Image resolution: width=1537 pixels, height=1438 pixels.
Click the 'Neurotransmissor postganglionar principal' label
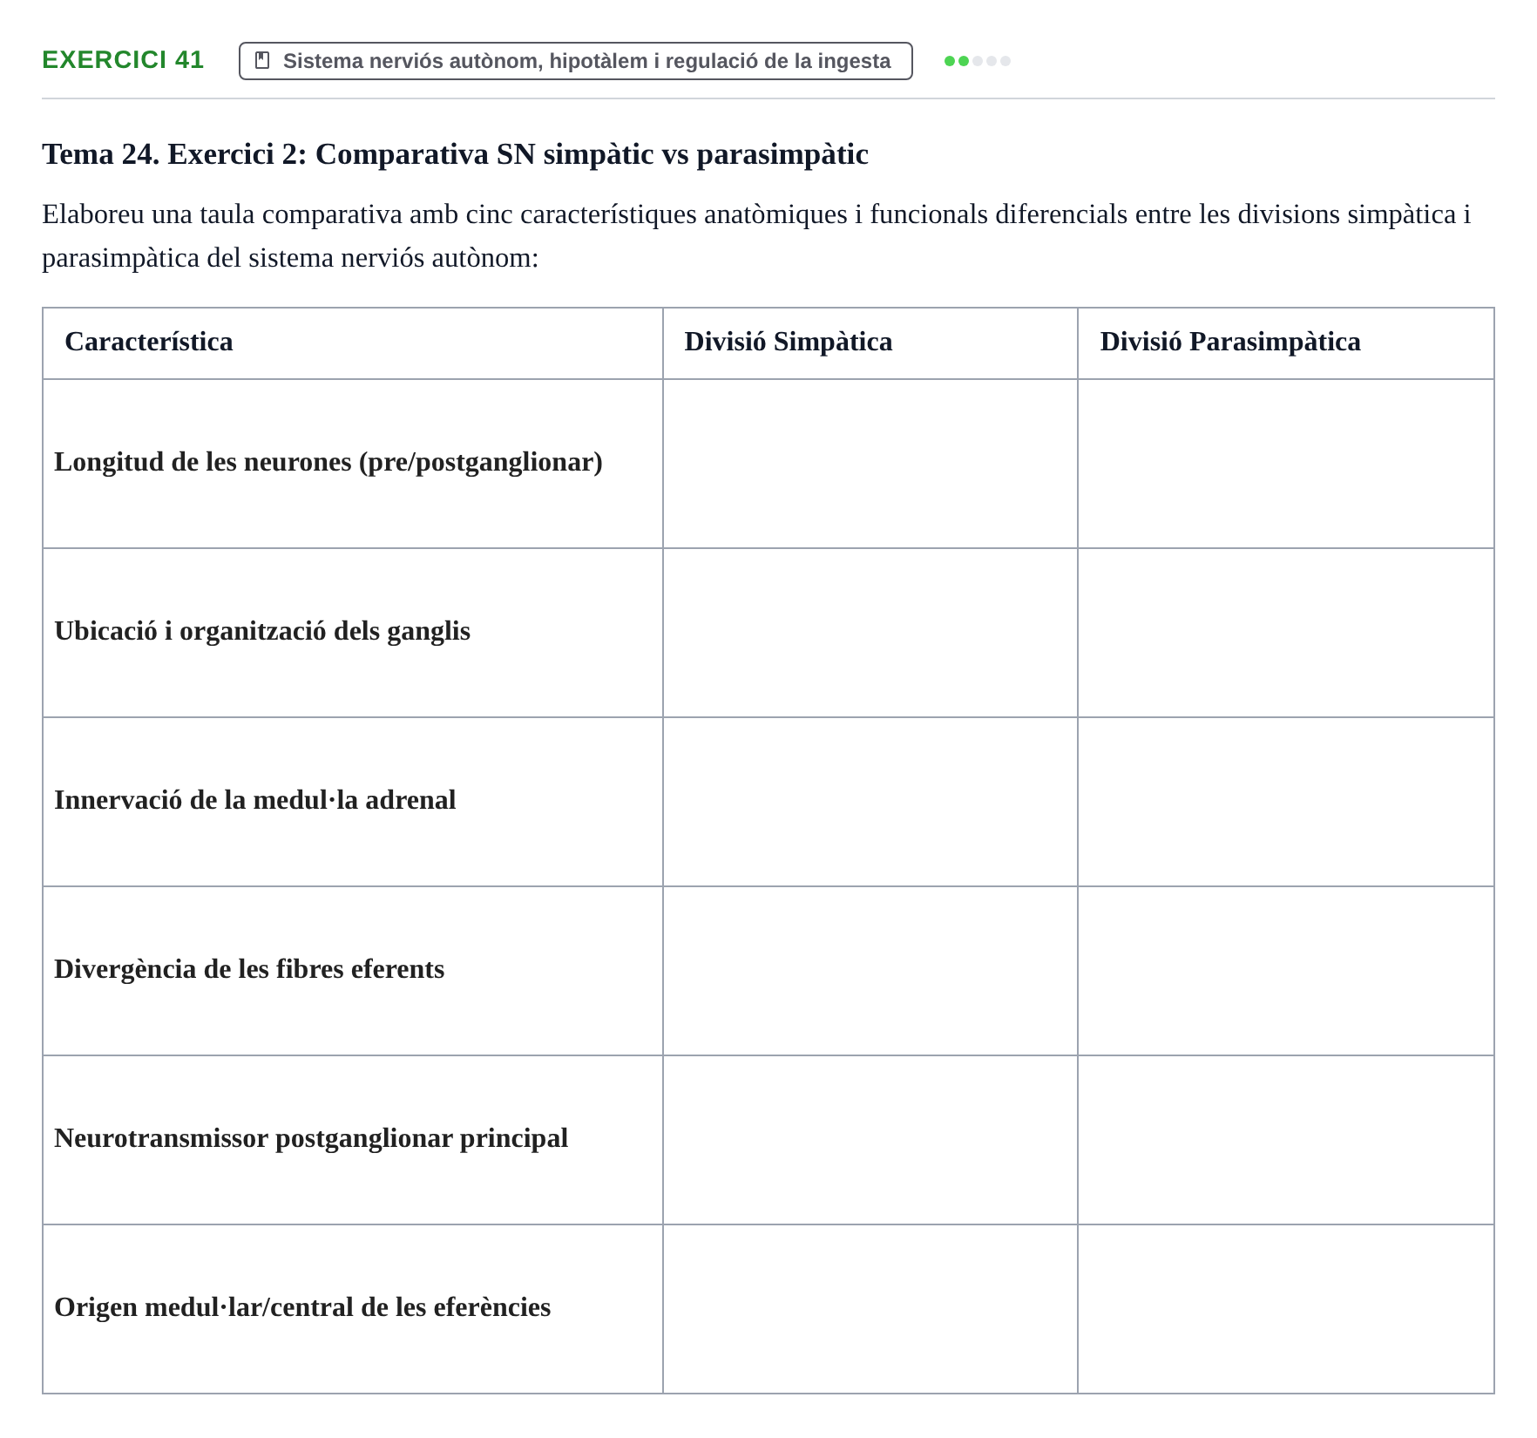coord(311,1138)
